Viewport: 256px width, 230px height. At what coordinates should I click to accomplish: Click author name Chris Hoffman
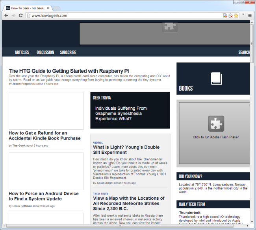pyautogui.click(x=22, y=206)
